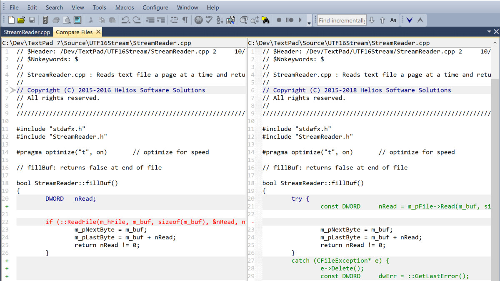
Task: Click the Find incrementally input box
Action: tap(342, 20)
